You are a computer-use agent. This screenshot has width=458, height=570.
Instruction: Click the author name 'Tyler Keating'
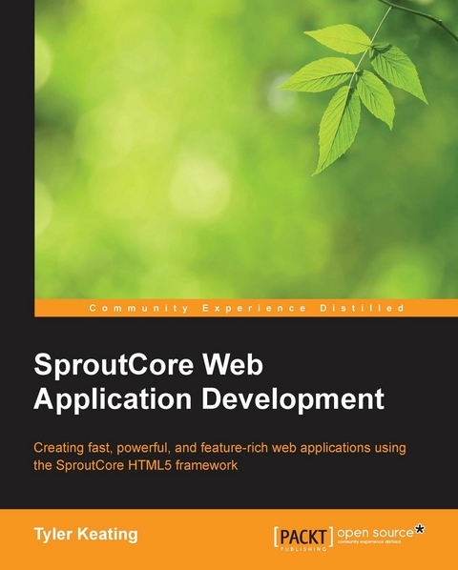(86, 535)
